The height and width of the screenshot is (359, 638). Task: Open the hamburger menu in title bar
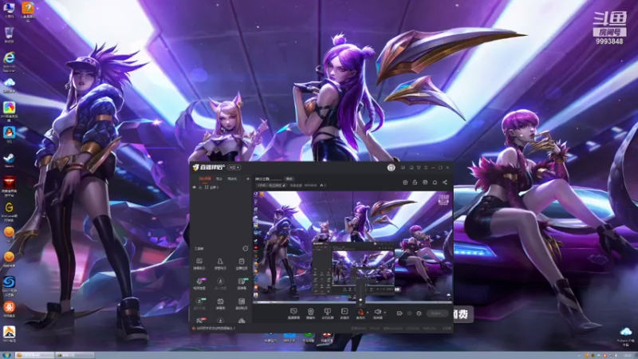pyautogui.click(x=426, y=168)
